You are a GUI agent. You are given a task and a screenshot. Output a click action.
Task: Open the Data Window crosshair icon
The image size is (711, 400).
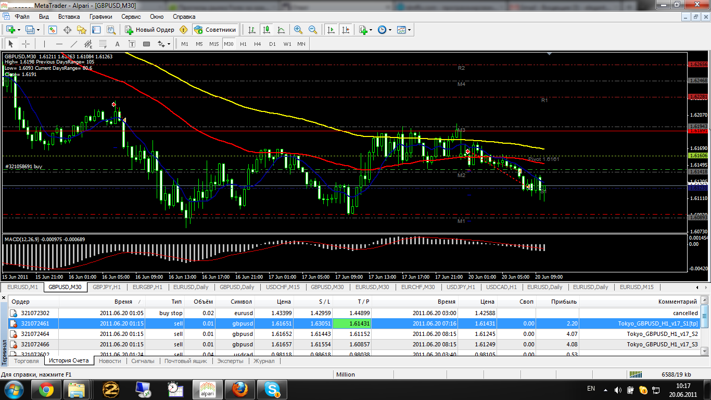[67, 30]
